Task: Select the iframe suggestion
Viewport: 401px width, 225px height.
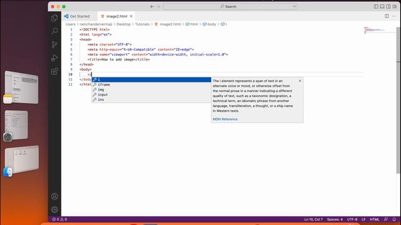Action: pos(152,85)
